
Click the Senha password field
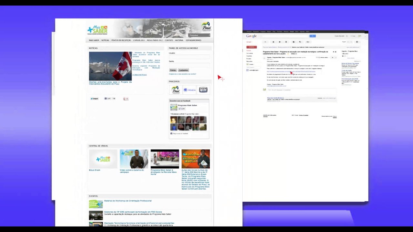tap(189, 65)
